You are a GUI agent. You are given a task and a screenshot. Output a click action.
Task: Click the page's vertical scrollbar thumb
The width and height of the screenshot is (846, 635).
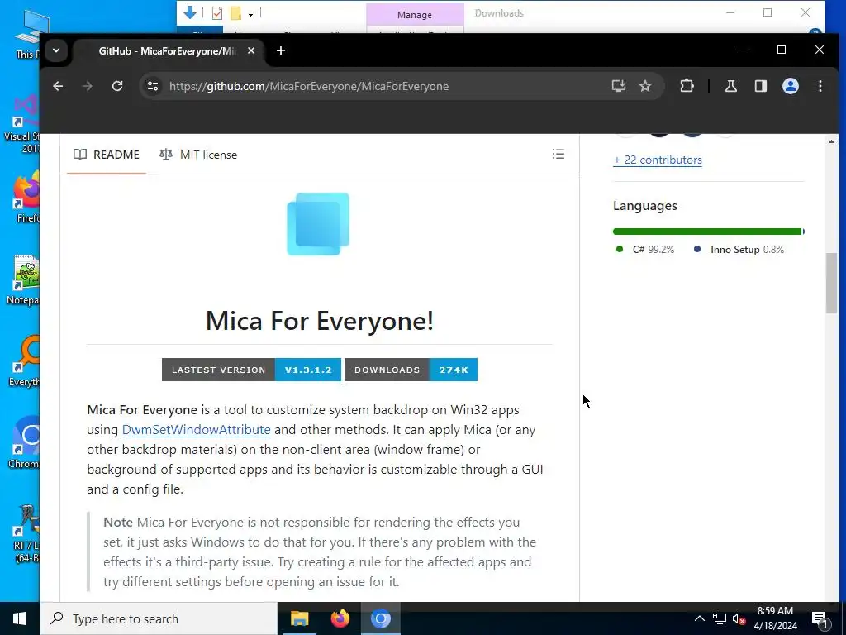click(x=831, y=283)
